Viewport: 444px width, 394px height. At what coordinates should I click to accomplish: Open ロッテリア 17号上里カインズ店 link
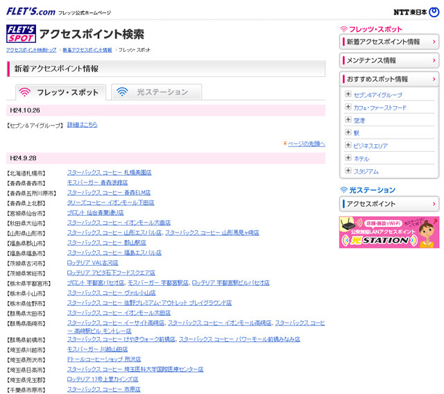[103, 379]
